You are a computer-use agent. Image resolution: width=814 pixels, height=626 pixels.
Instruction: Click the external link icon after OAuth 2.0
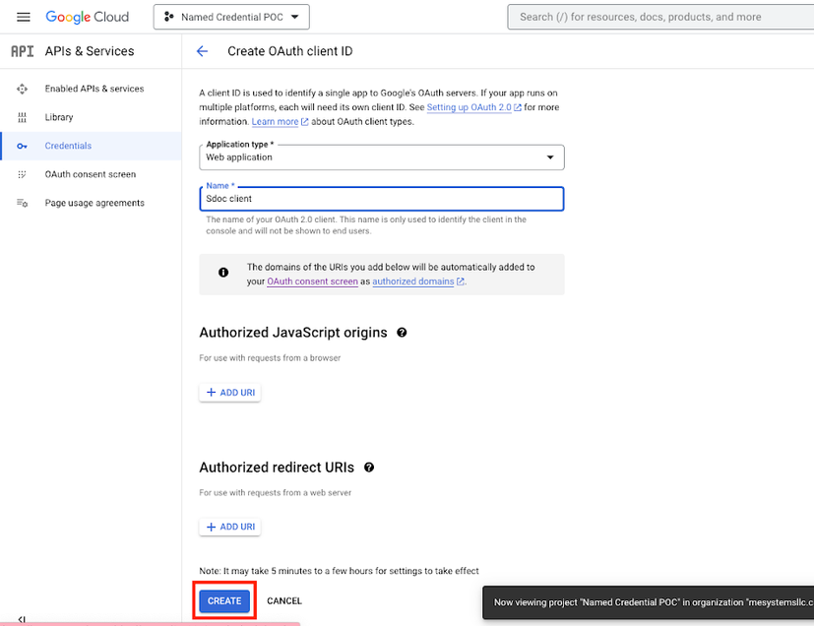click(518, 108)
